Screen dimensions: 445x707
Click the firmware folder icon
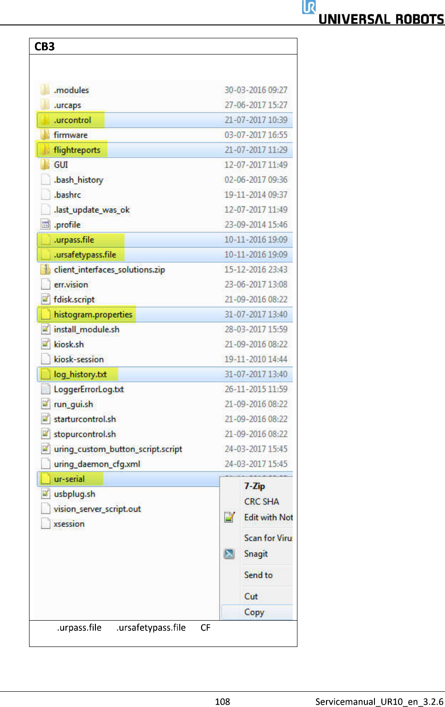tap(45, 135)
